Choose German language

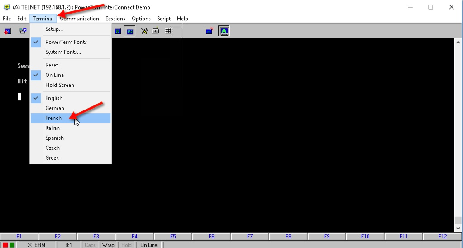[x=71, y=108]
